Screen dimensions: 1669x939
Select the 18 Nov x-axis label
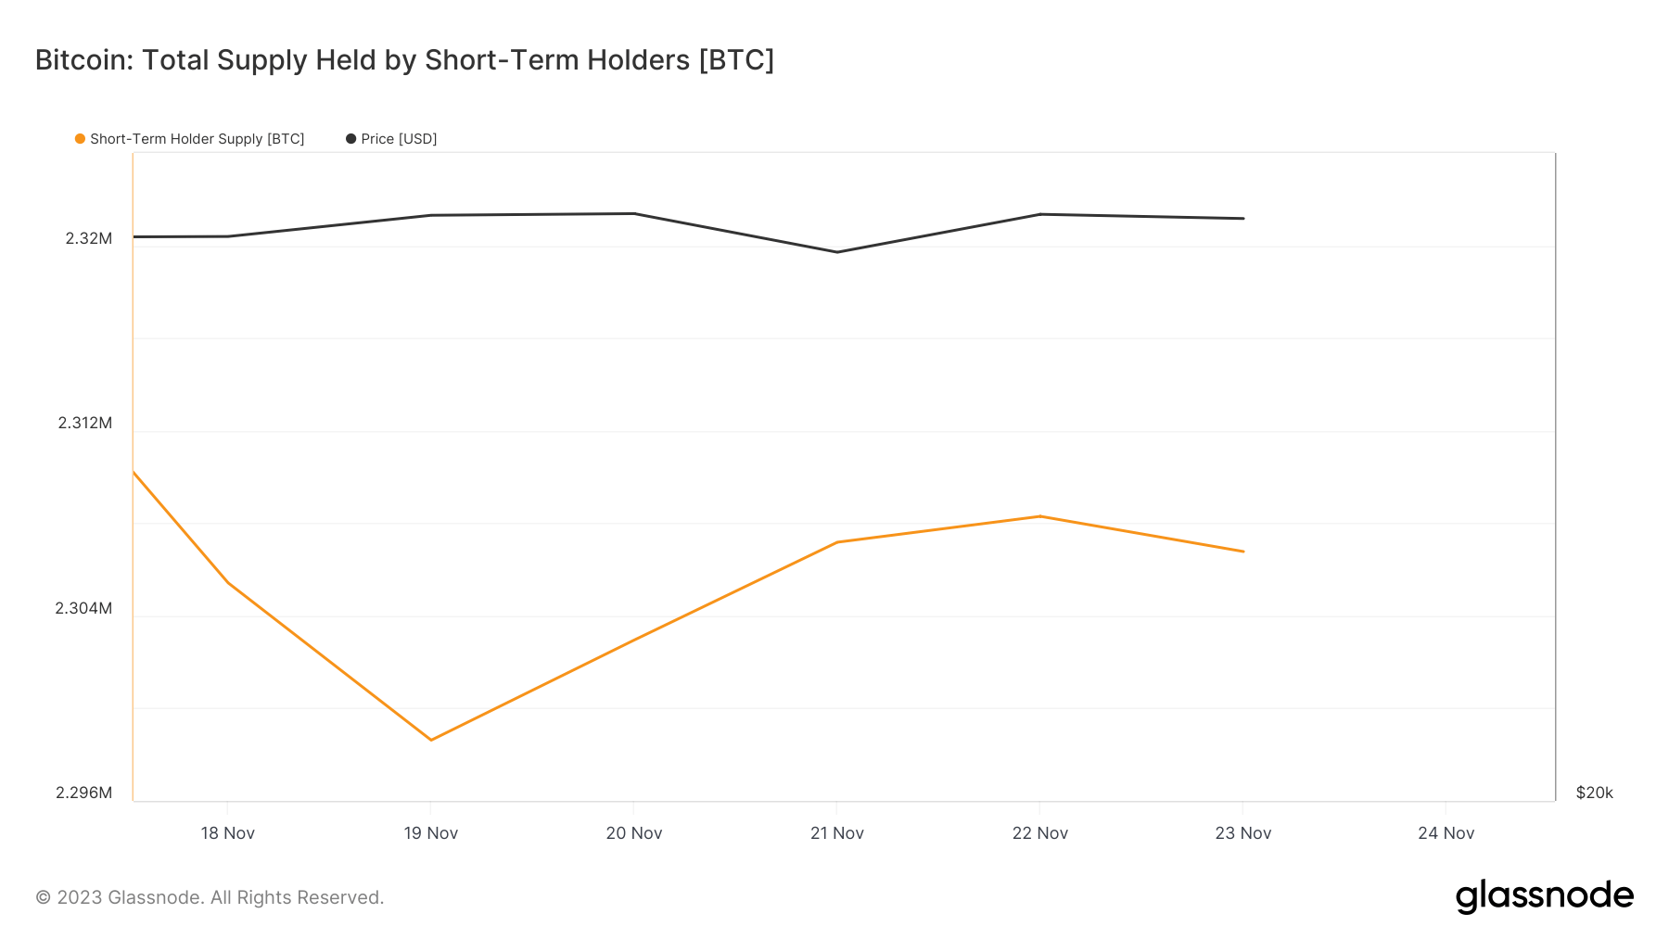[x=227, y=833]
